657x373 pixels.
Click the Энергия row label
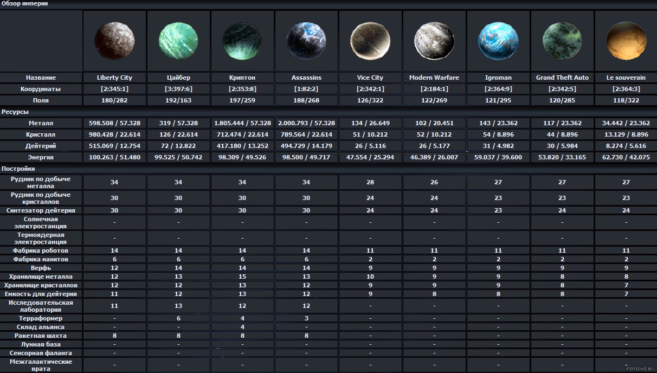tap(41, 157)
